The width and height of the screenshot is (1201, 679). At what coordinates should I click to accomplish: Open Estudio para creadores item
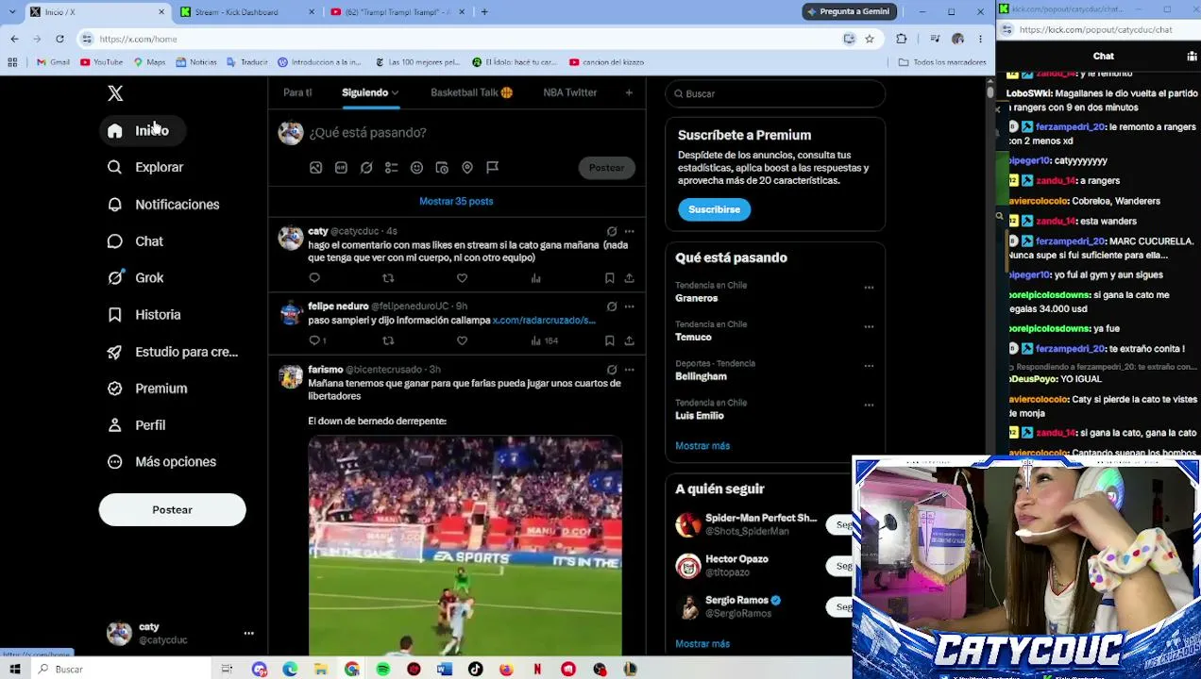pos(173,352)
